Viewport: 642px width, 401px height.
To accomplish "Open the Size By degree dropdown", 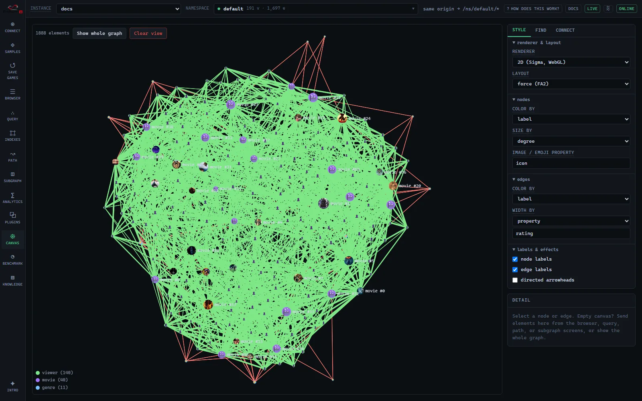I will (x=571, y=141).
